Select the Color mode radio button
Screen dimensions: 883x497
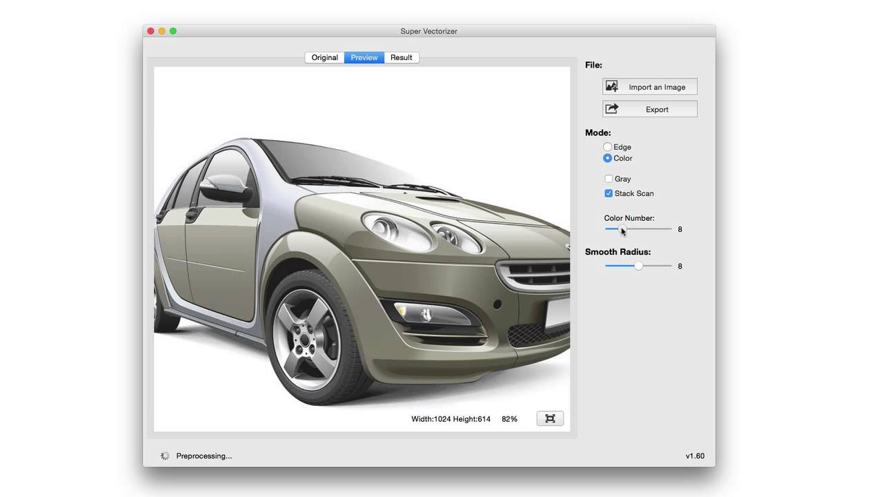[x=608, y=158]
